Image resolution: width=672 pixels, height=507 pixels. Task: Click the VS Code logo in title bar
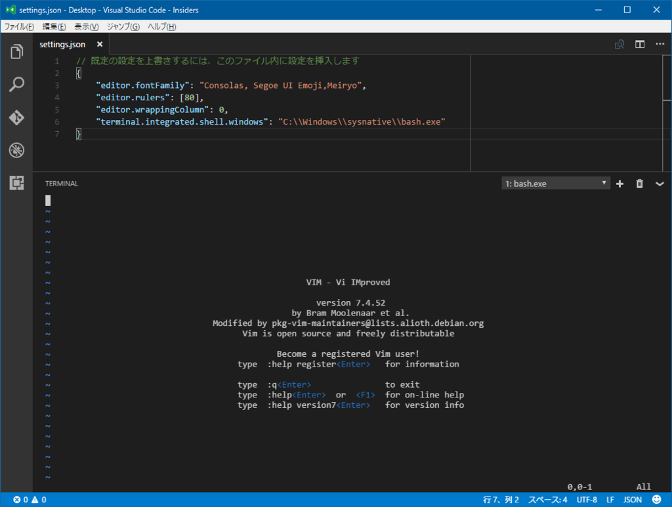tap(10, 9)
